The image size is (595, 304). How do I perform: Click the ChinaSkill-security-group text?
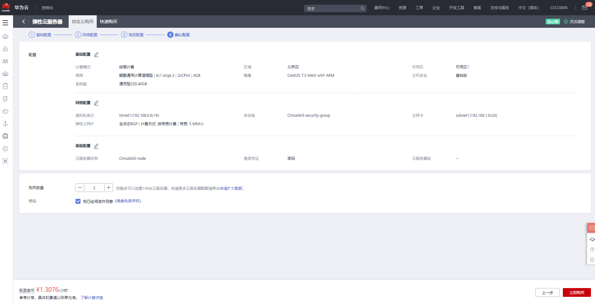[x=309, y=115]
